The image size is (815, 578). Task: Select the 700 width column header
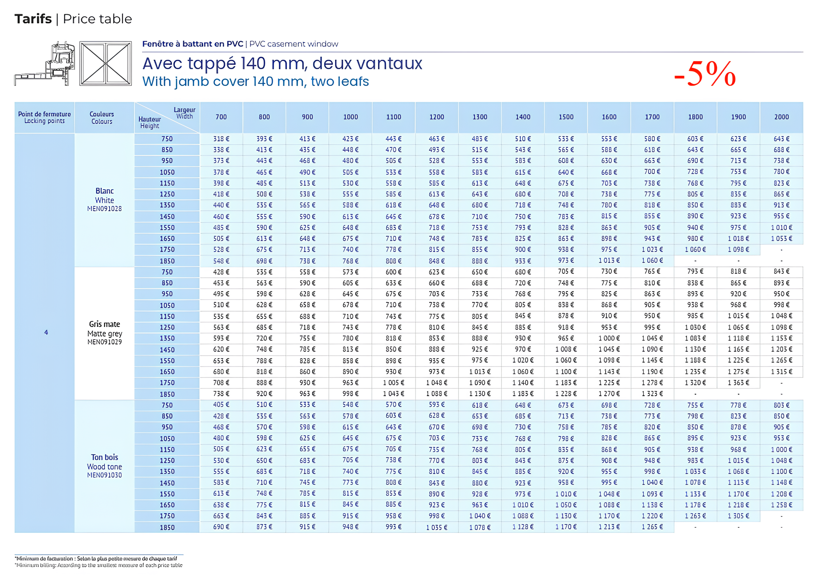pos(221,117)
